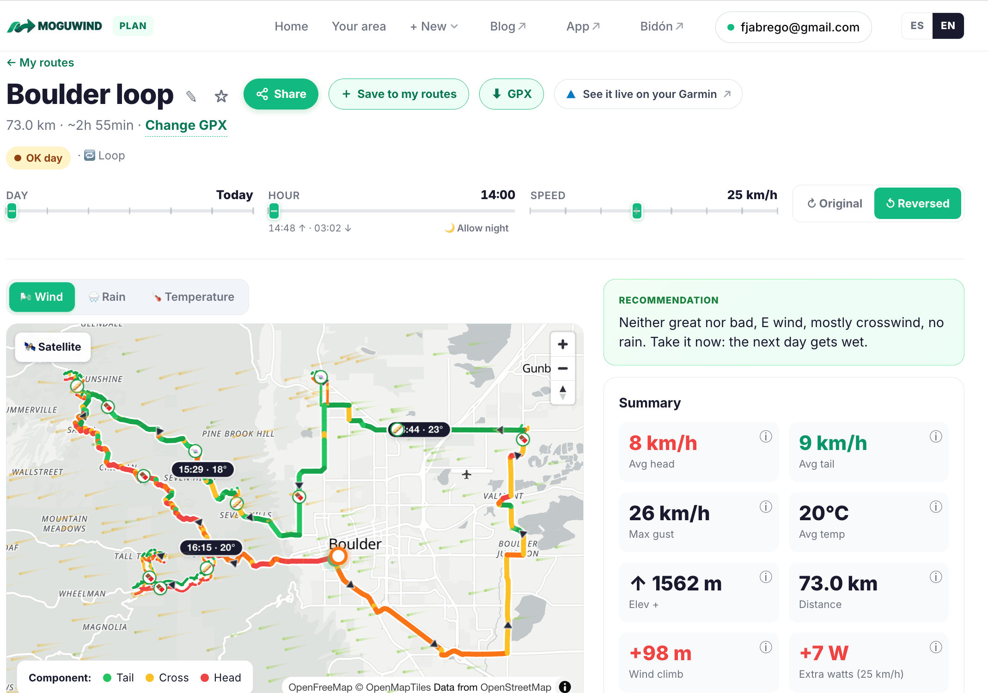The height and width of the screenshot is (693, 988).
Task: Open the Bidón external link
Action: click(662, 26)
